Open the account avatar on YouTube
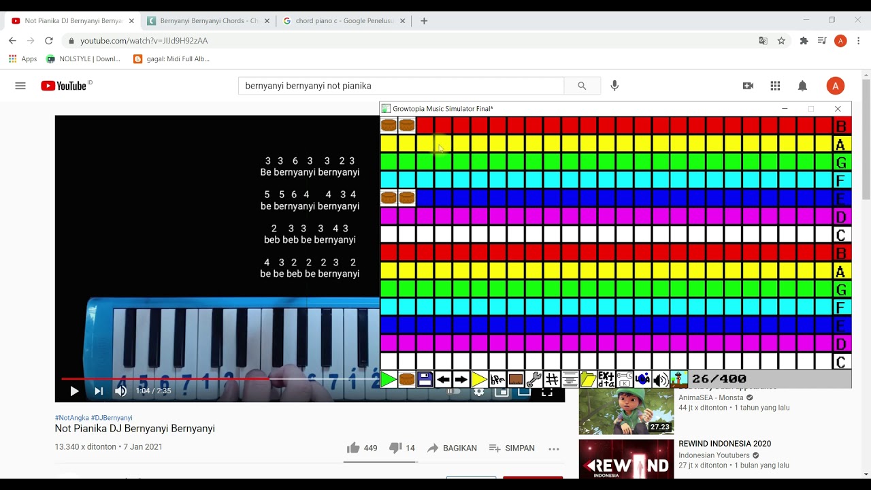 pos(835,86)
